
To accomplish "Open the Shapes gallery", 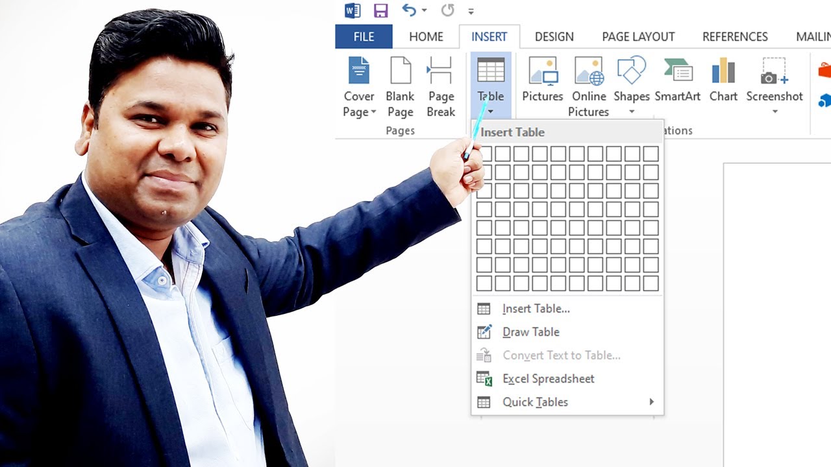I will (x=630, y=81).
